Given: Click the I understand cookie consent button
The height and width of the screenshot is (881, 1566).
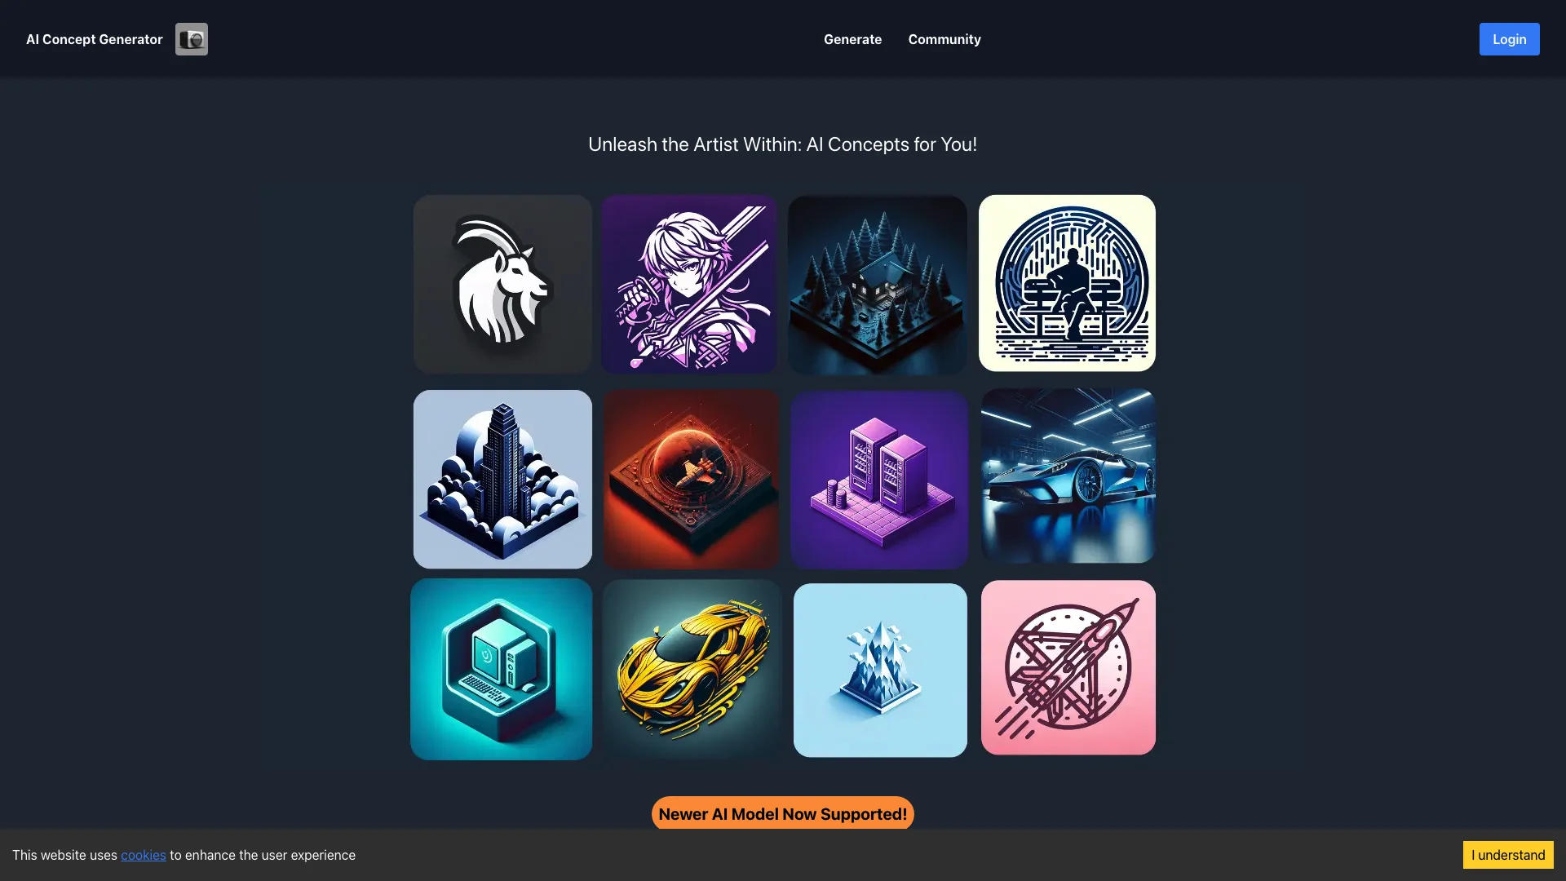Looking at the screenshot, I should (1508, 855).
